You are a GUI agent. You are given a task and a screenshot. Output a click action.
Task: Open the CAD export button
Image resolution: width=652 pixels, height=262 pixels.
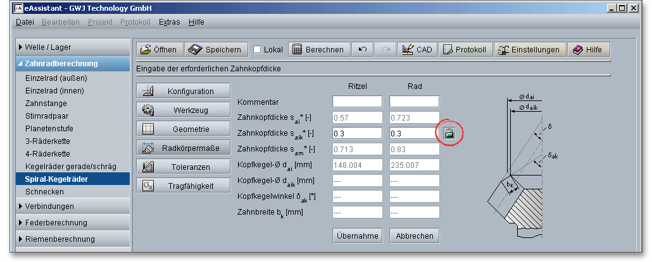[416, 50]
